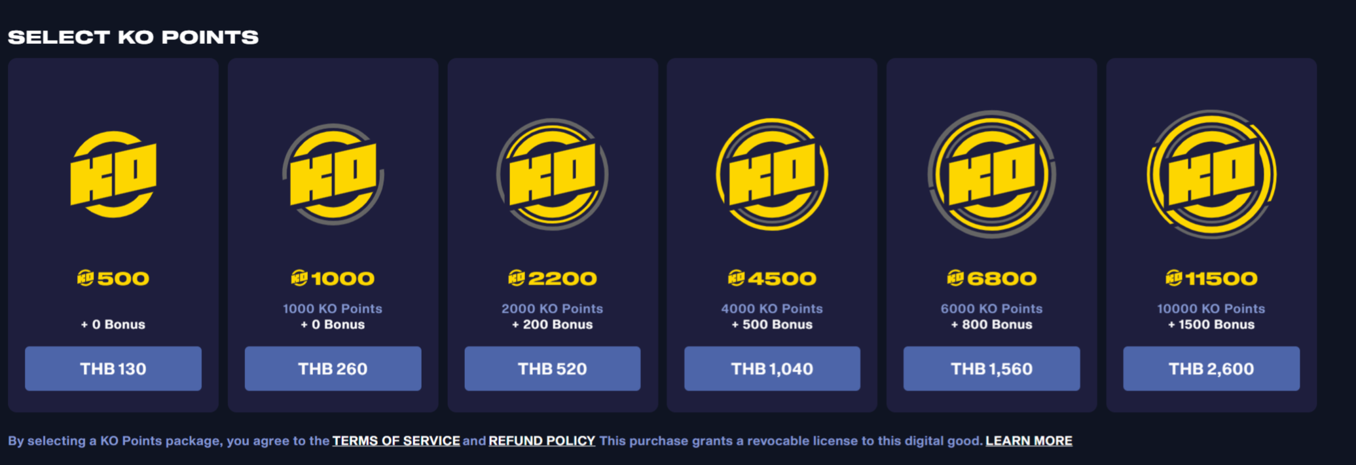Select the THB 520 price button
Viewport: 1356px width, 465px height.
coord(553,369)
